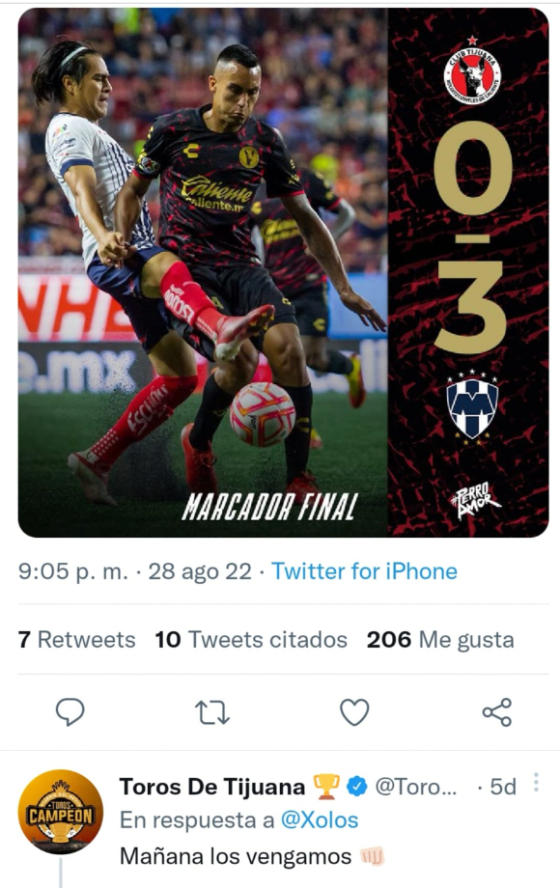560x888 pixels.
Task: Click the Club Tijuana crest in the image
Action: pyautogui.click(x=472, y=71)
